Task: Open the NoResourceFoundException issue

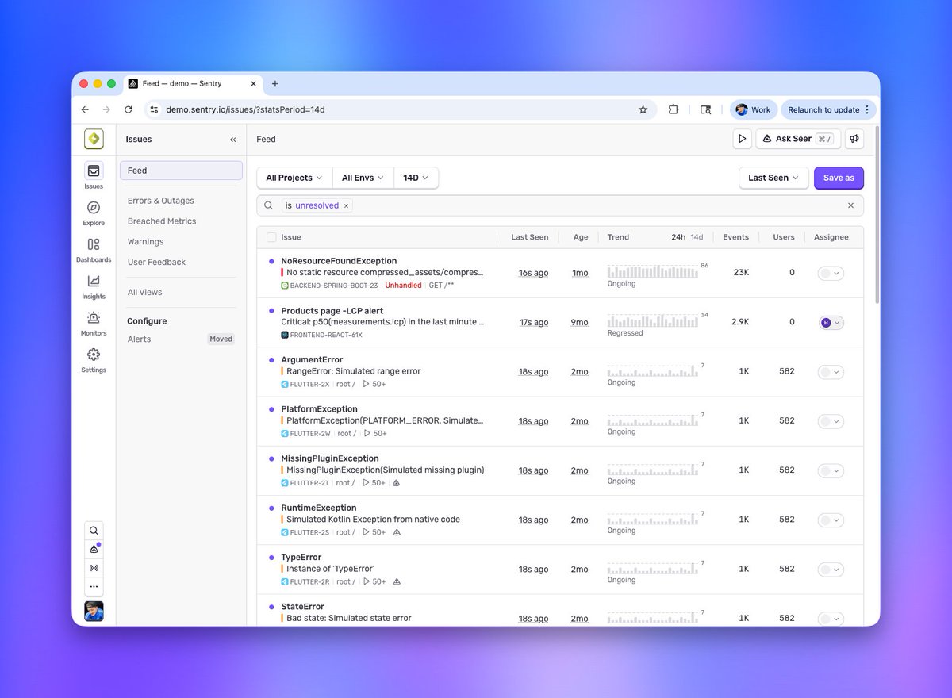Action: click(x=339, y=261)
